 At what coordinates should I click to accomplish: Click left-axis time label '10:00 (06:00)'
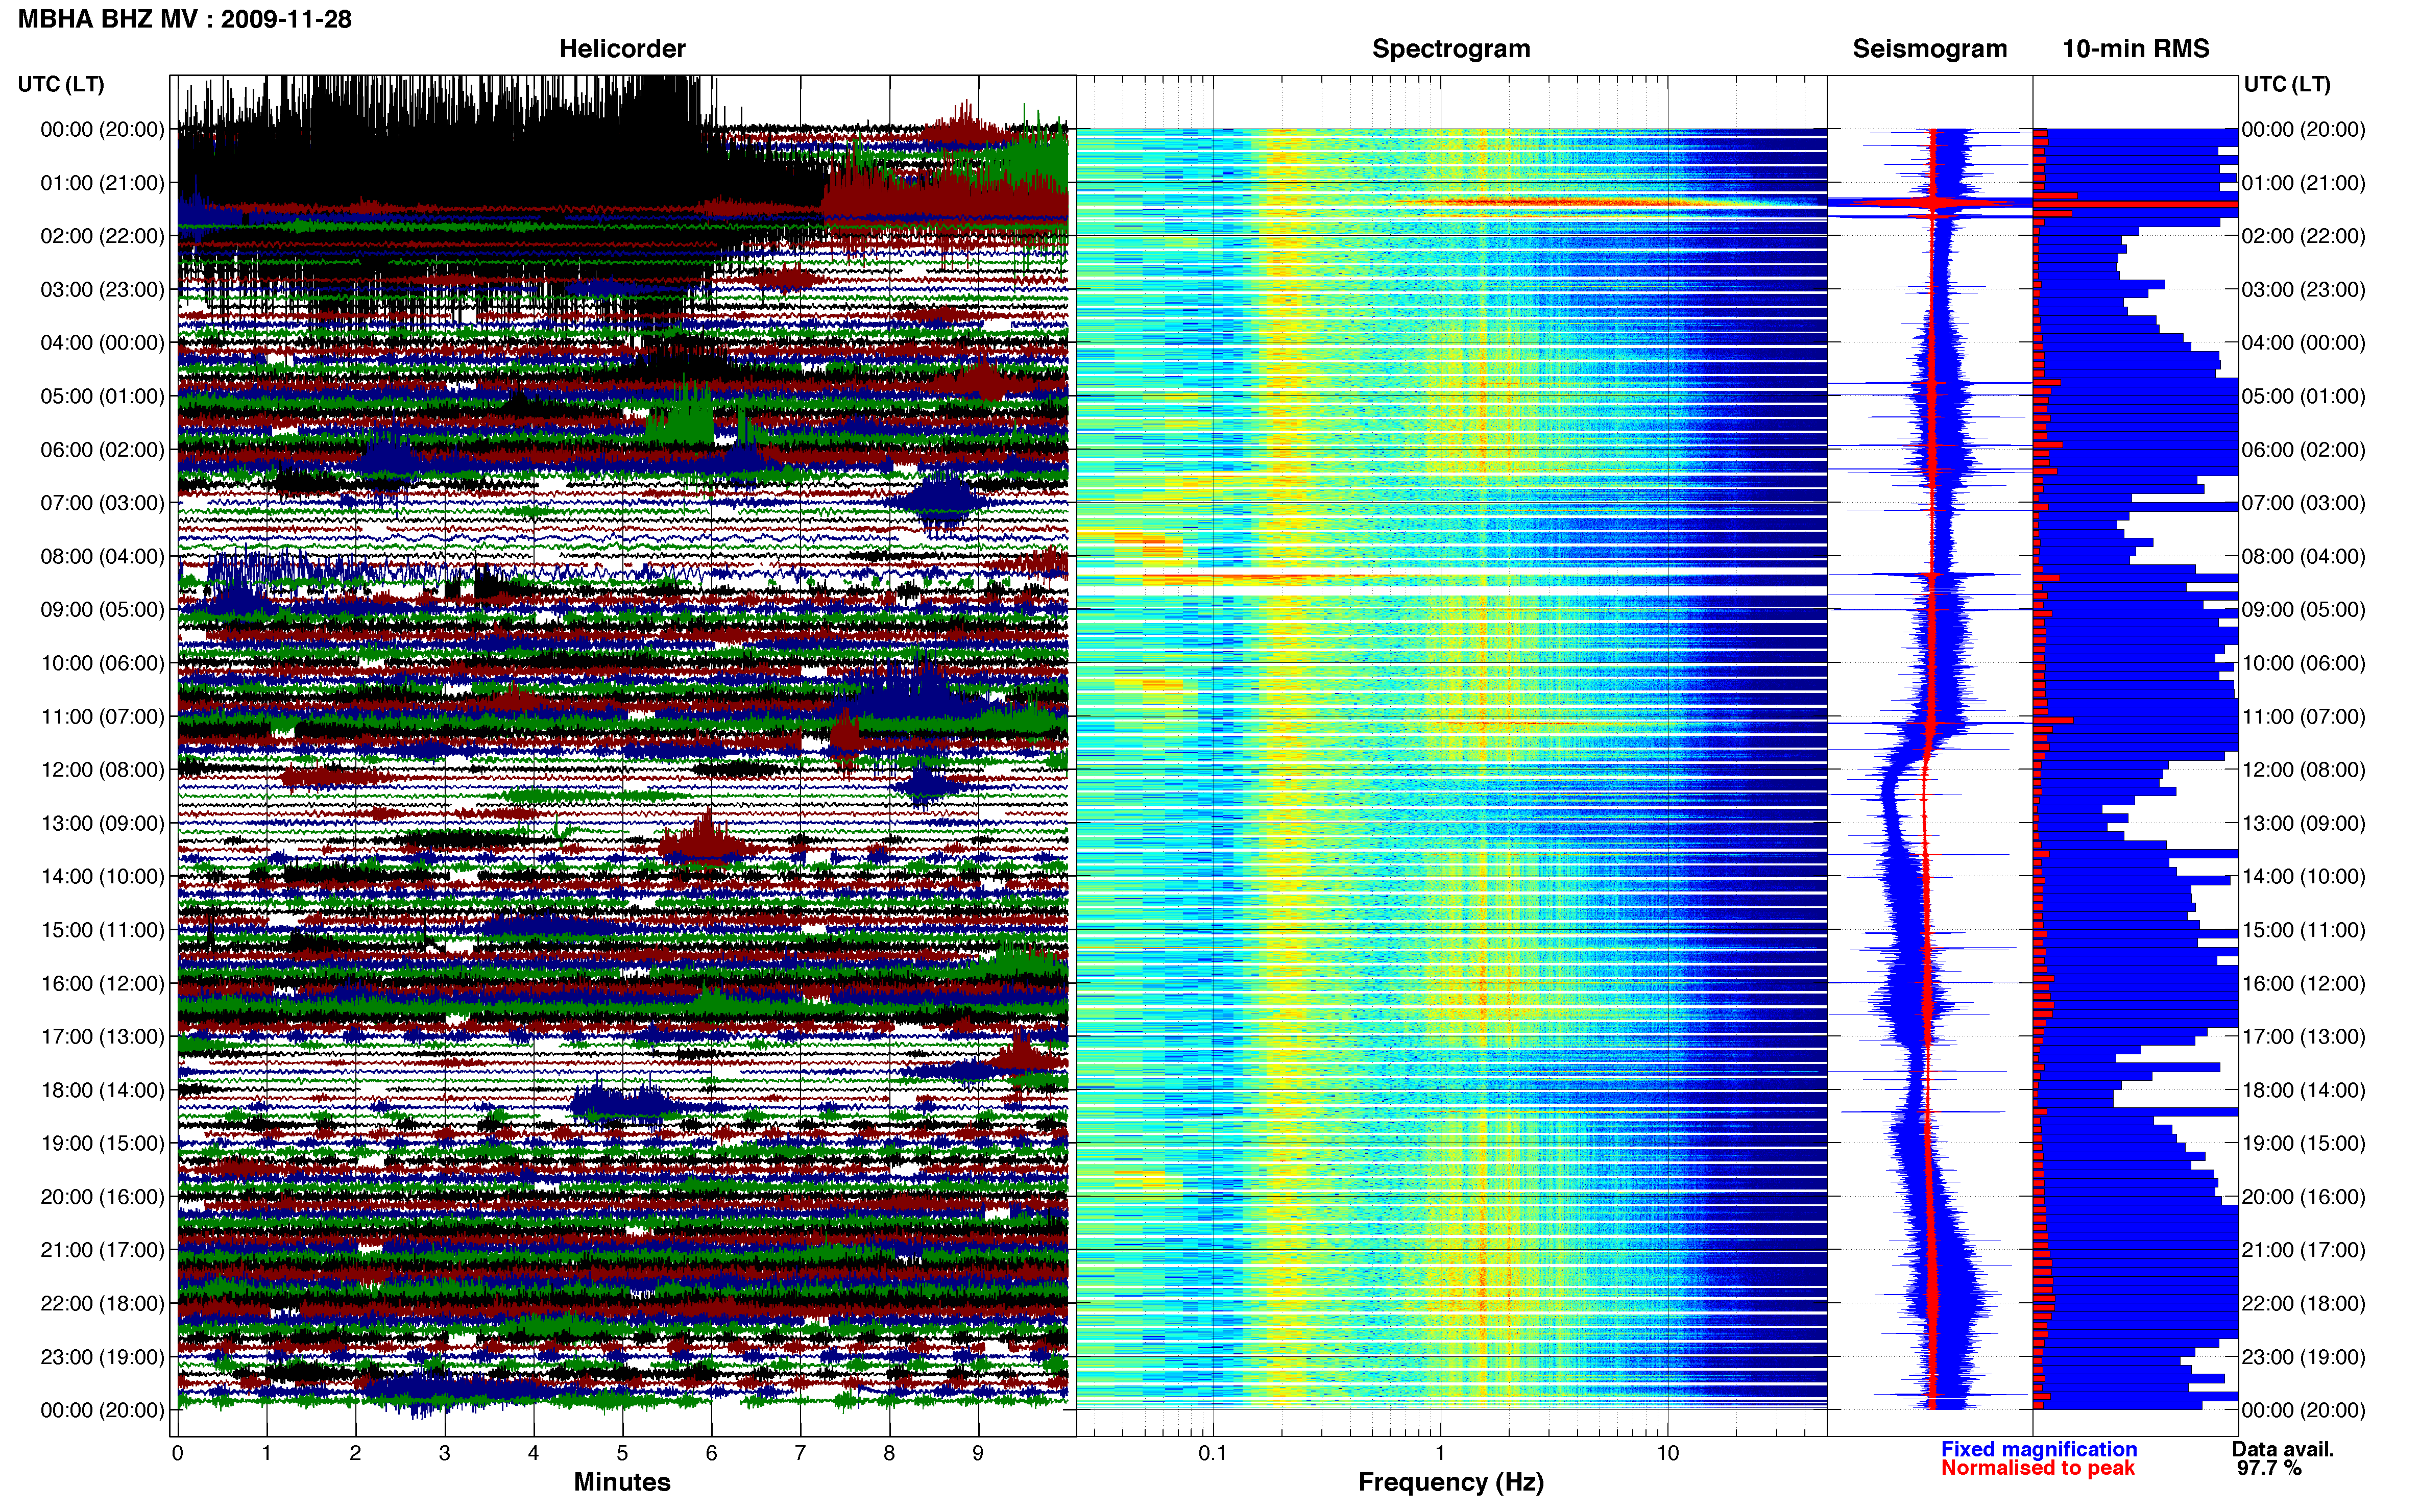pyautogui.click(x=102, y=663)
